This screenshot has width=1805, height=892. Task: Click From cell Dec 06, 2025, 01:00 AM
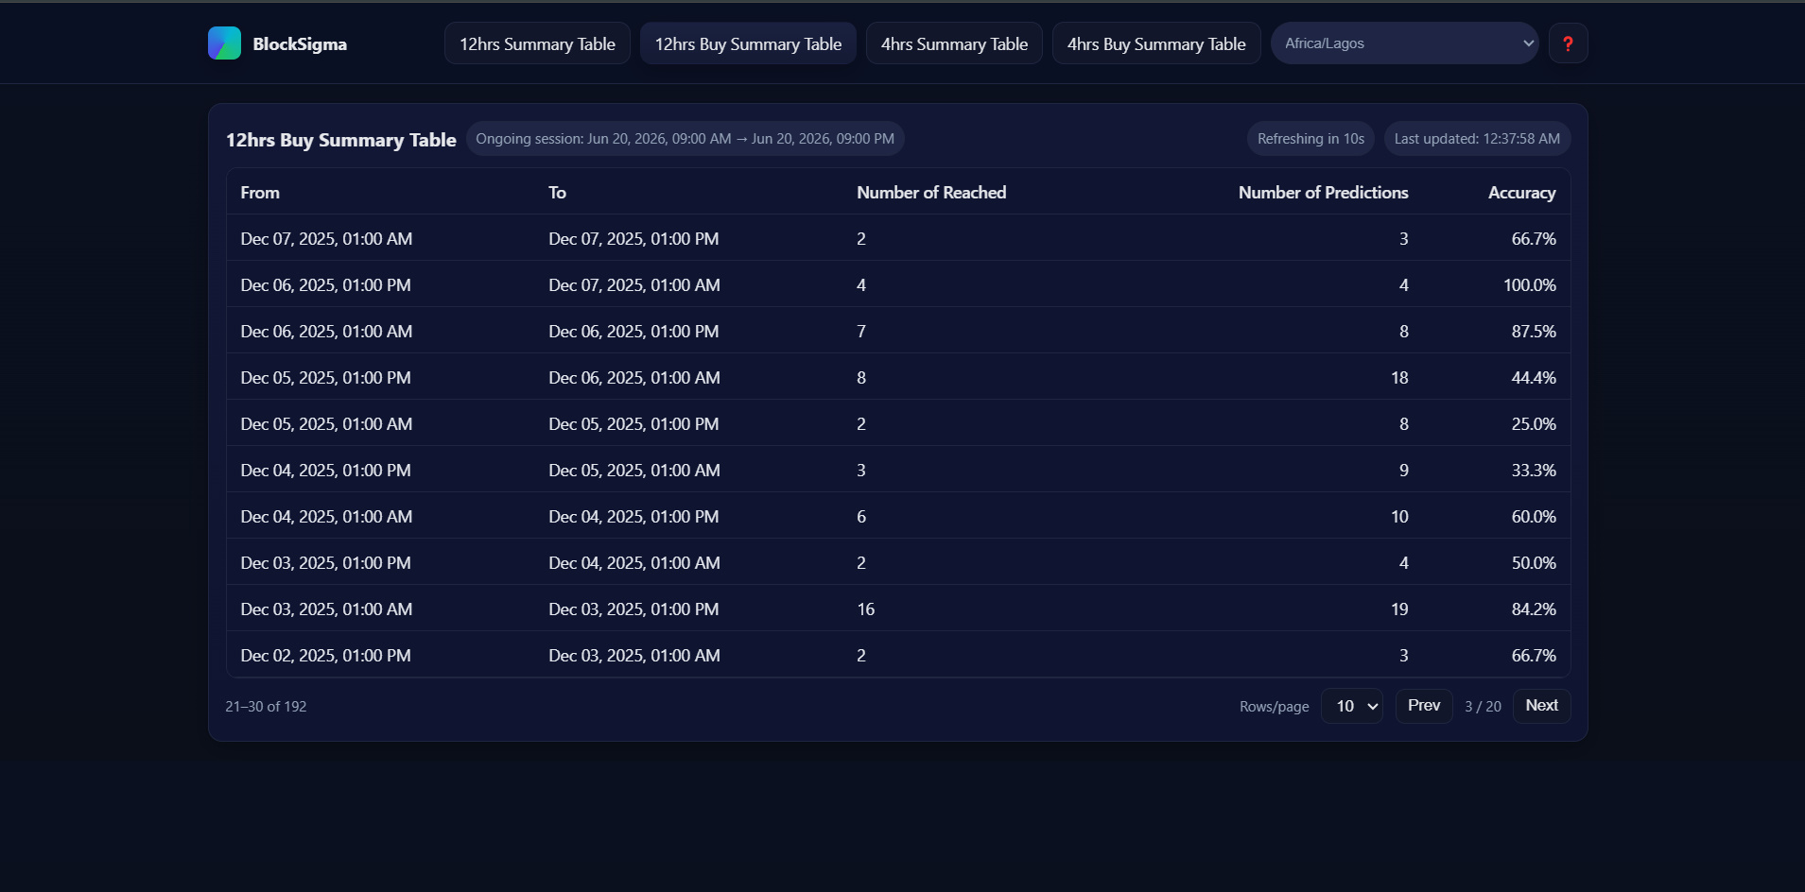pyautogui.click(x=326, y=332)
